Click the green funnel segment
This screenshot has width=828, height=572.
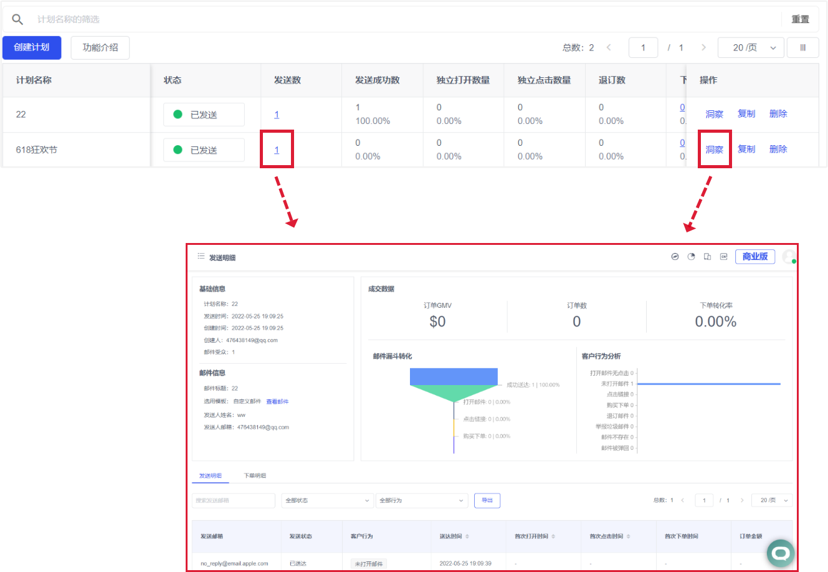454,393
